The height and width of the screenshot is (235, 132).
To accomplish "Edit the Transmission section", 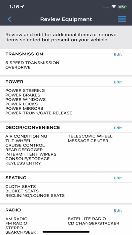I will pyautogui.click(x=118, y=54).
